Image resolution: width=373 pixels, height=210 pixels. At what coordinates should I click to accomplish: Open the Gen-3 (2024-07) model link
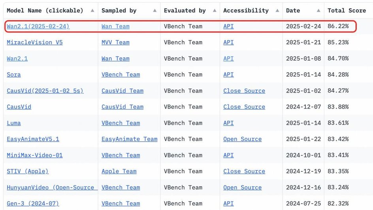point(33,204)
